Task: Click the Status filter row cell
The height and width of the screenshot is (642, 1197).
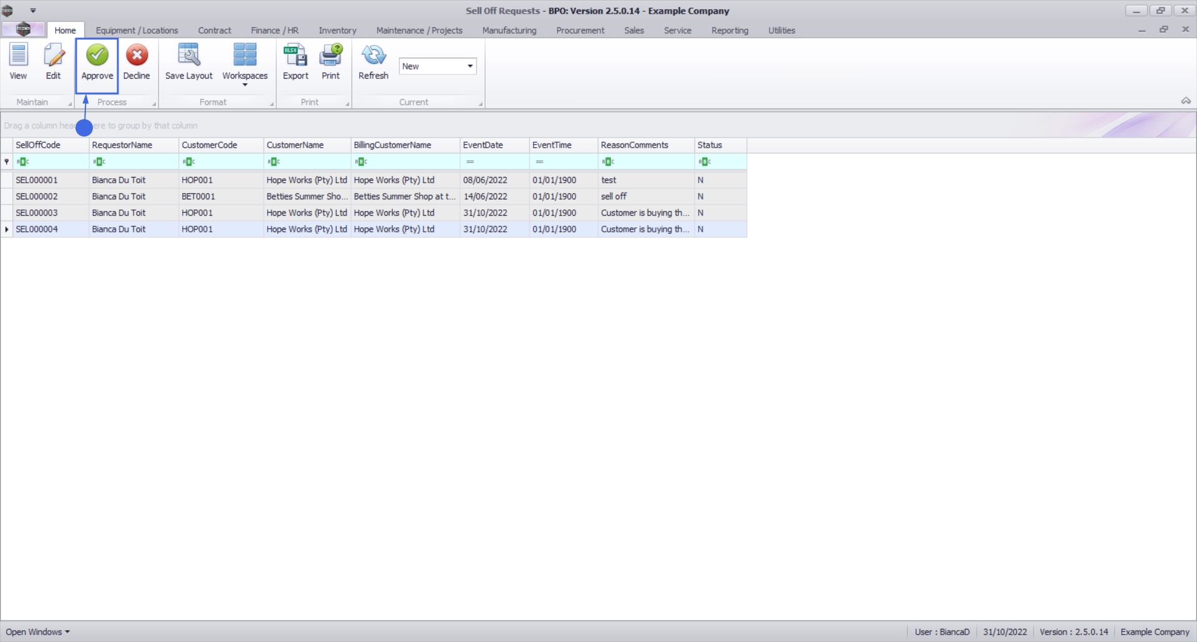Action: [721, 162]
